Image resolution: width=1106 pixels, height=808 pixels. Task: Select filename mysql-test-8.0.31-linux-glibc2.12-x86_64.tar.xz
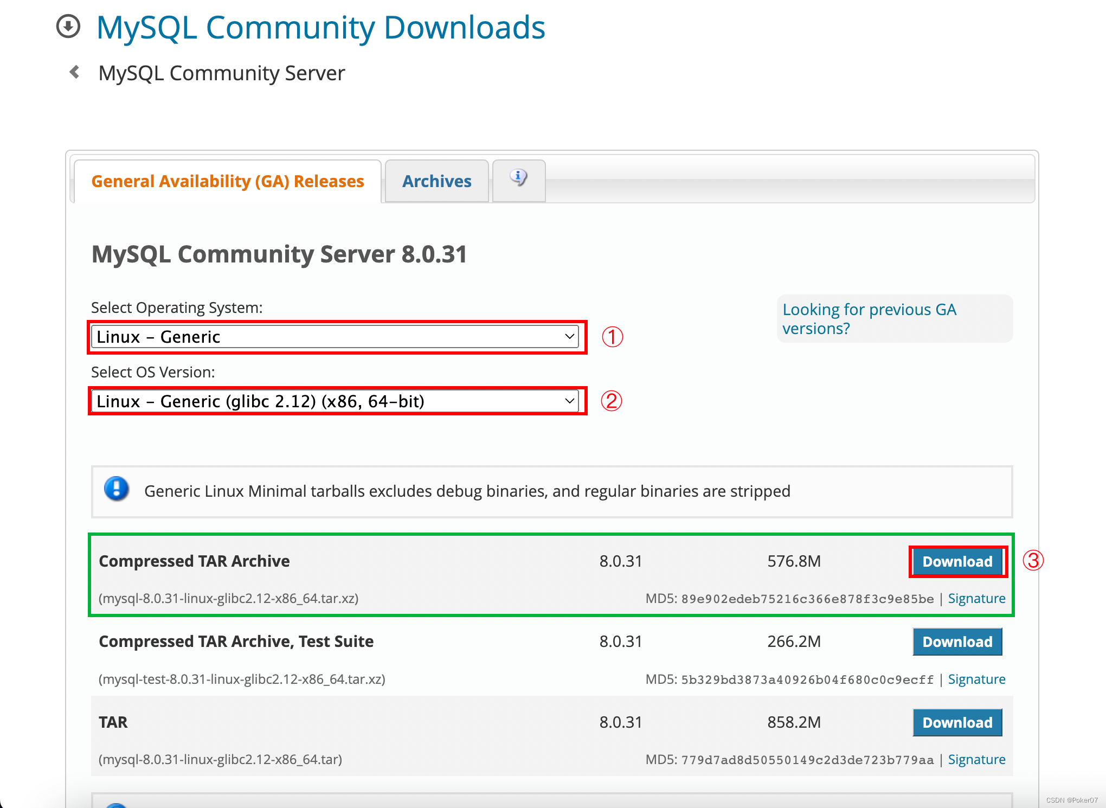pyautogui.click(x=242, y=679)
